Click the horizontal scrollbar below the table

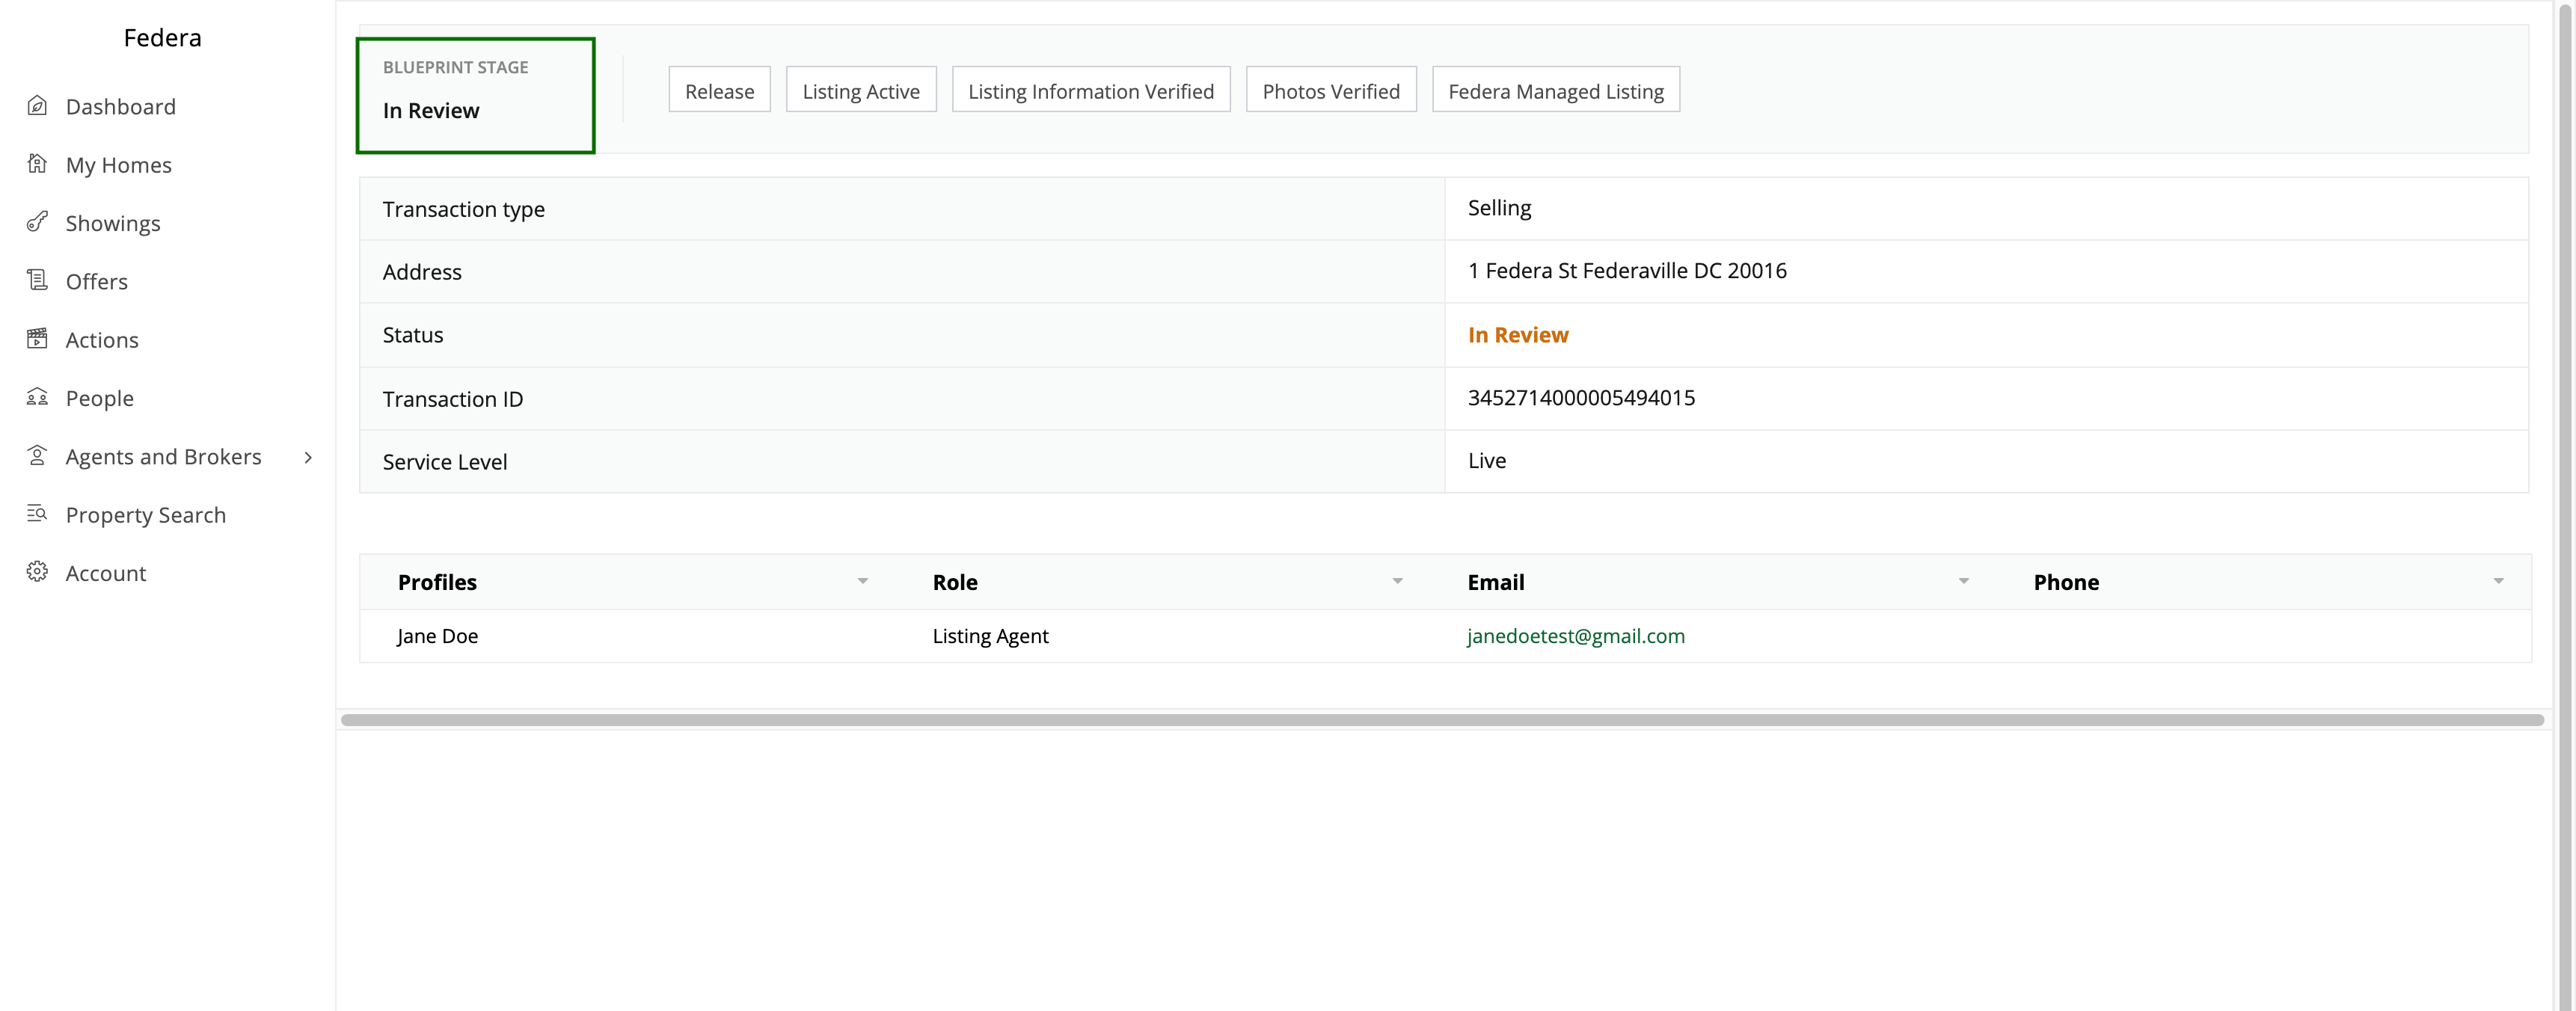point(1442,720)
